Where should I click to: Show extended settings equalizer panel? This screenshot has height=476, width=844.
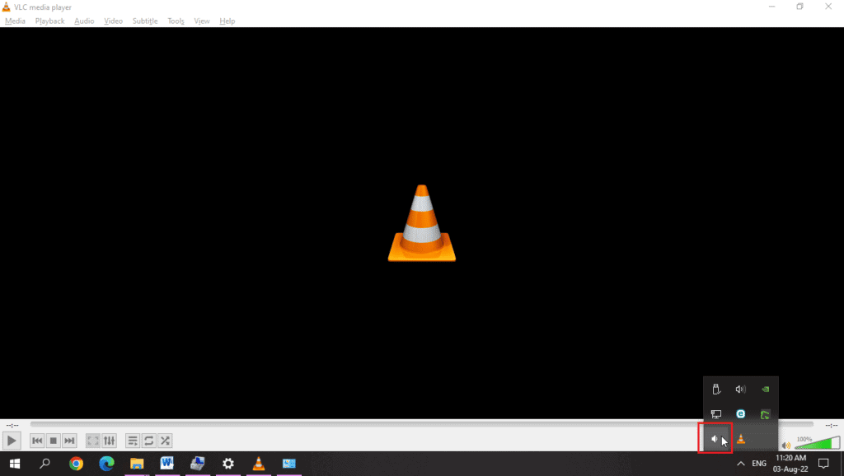pos(109,441)
